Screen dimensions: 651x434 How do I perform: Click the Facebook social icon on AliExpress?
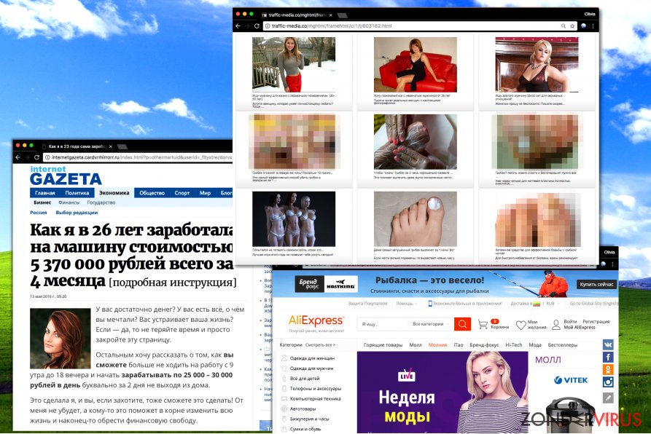tap(608, 357)
